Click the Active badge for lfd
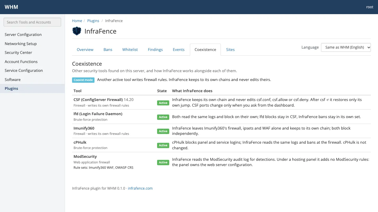 tap(163, 117)
